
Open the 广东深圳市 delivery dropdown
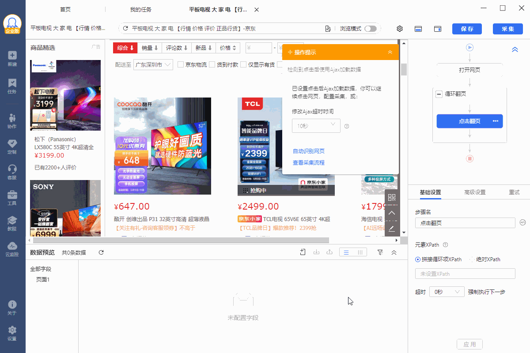[x=153, y=64]
